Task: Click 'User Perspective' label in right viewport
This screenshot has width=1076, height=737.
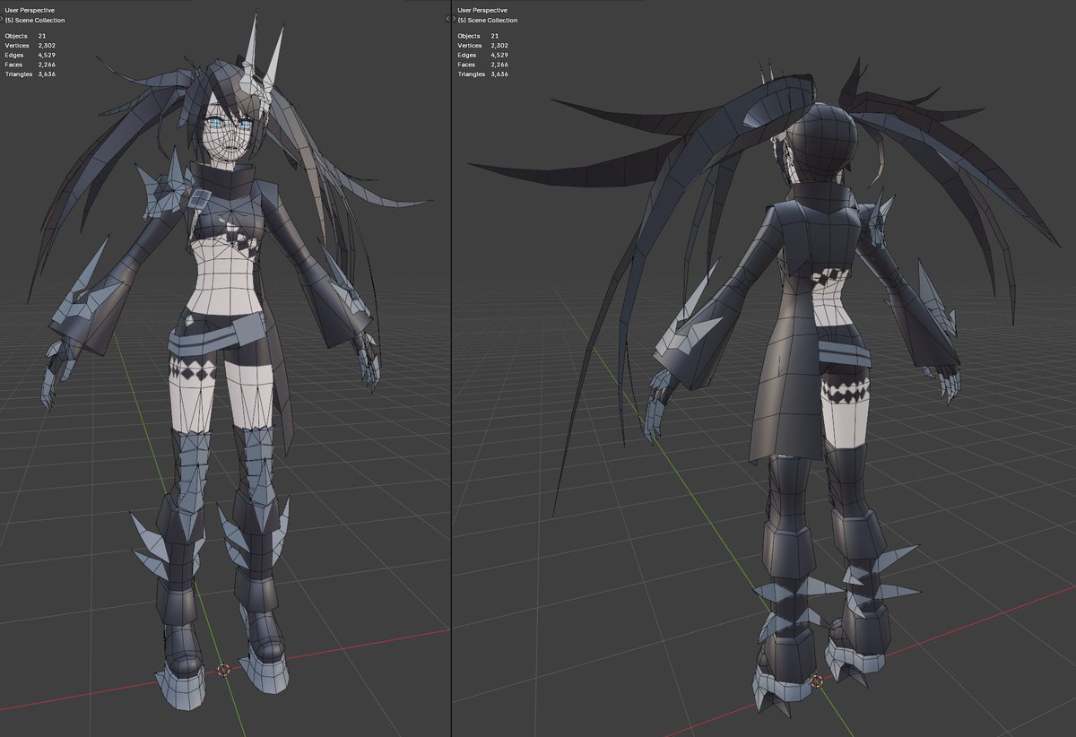Action: tap(482, 10)
